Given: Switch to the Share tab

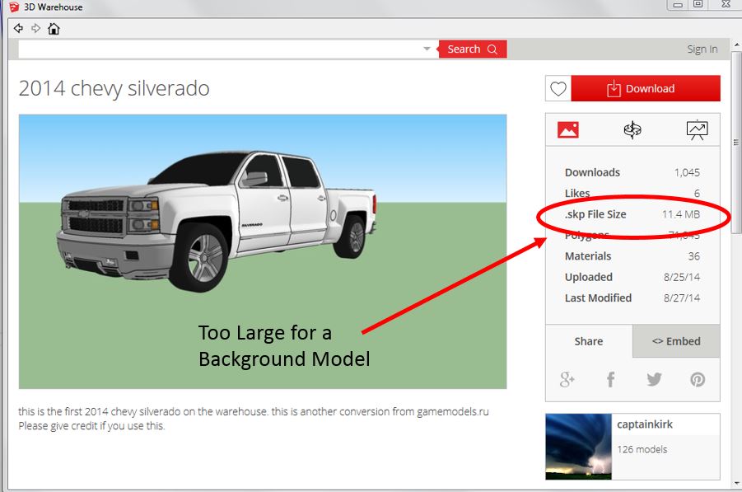Looking at the screenshot, I should [x=589, y=341].
